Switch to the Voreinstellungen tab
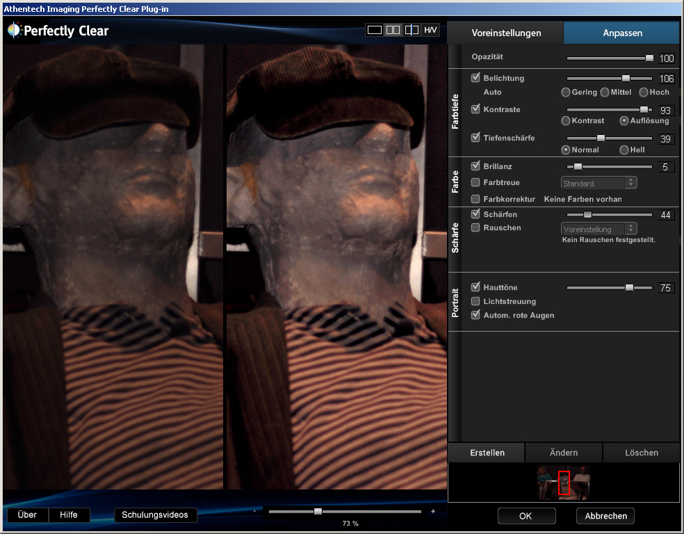The height and width of the screenshot is (534, 684). click(506, 33)
